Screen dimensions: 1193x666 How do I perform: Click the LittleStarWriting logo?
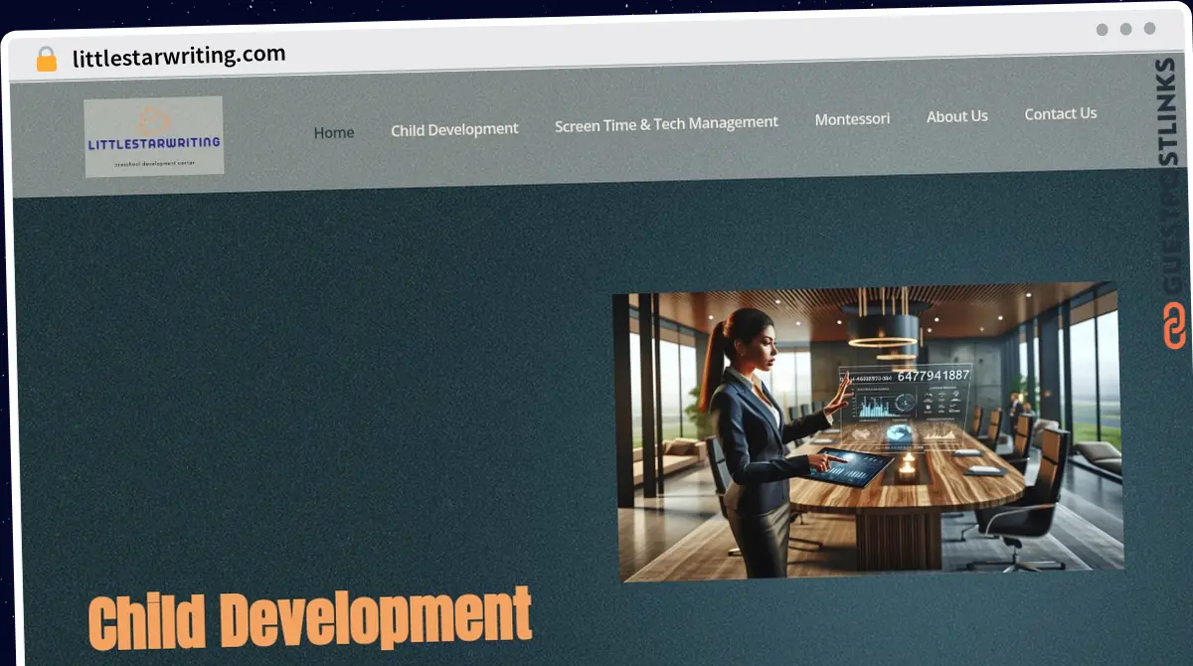point(154,136)
